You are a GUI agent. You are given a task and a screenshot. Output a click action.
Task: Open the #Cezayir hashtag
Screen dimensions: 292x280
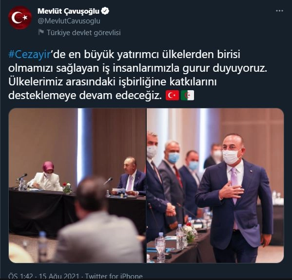pyautogui.click(x=30, y=55)
